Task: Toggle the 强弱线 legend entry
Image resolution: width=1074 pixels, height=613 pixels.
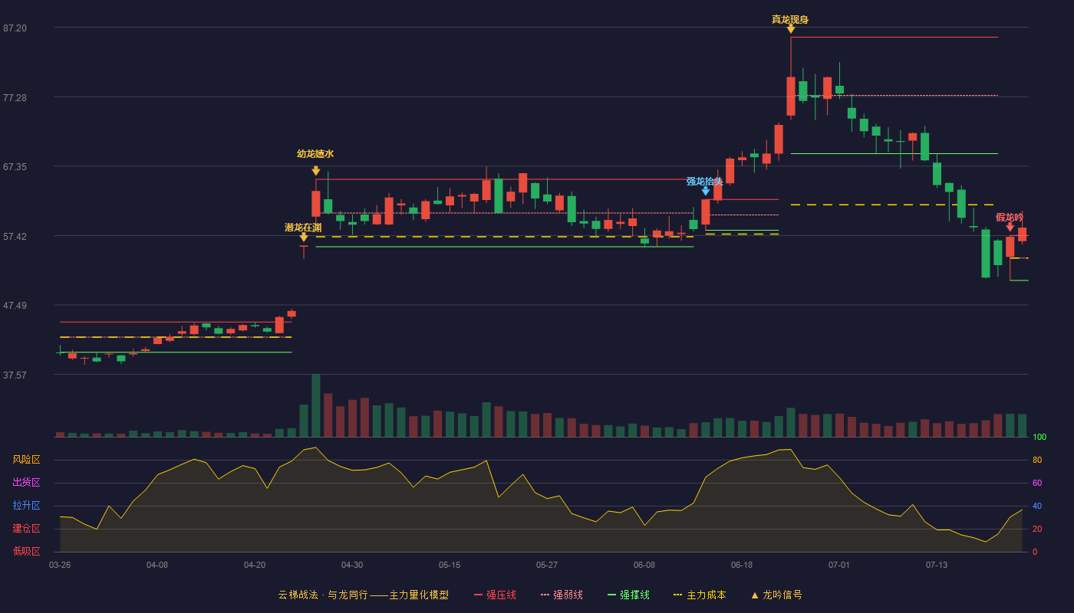Action: click(562, 595)
